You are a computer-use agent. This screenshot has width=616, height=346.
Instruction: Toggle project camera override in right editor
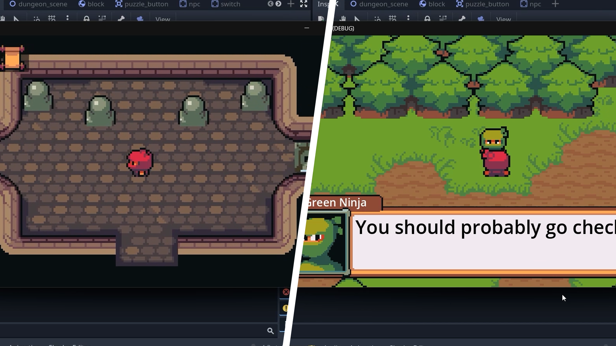[481, 19]
